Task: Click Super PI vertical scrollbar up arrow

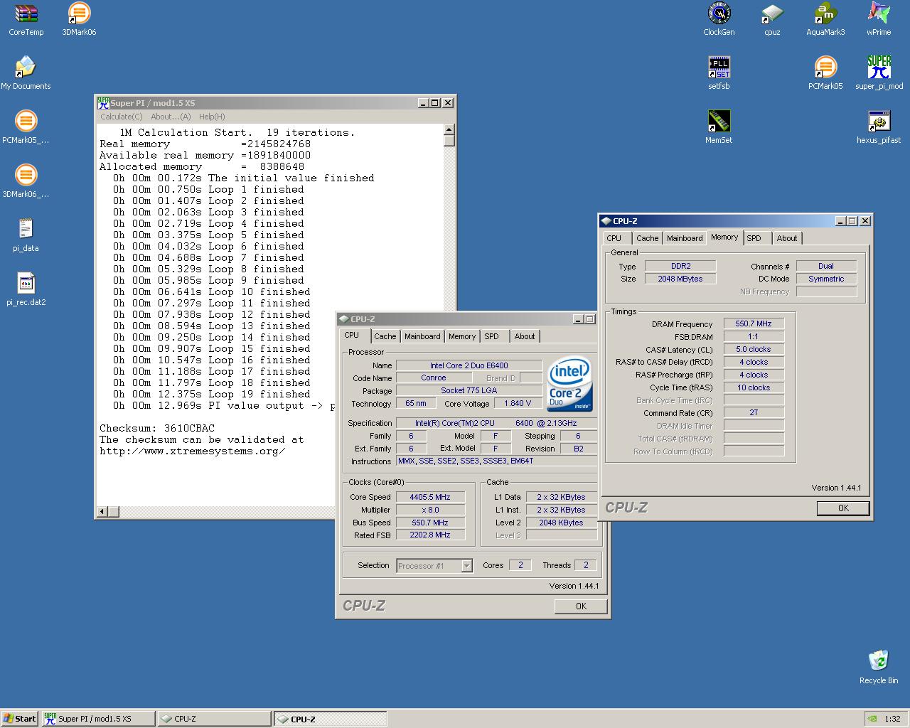Action: (449, 129)
